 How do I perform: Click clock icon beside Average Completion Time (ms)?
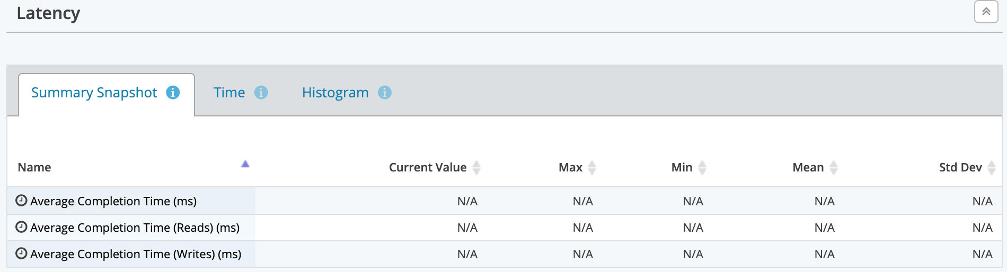[21, 201]
